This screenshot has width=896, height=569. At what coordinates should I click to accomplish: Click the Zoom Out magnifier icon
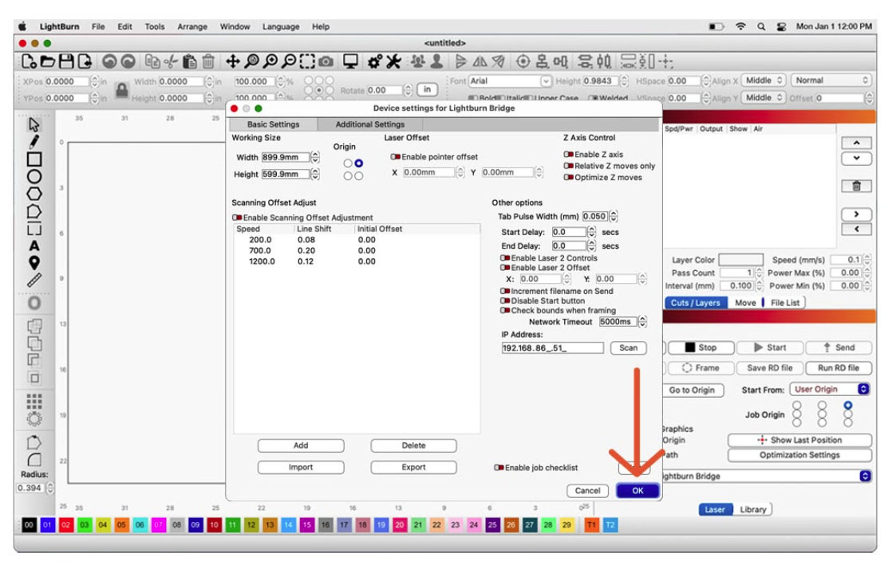tap(289, 61)
